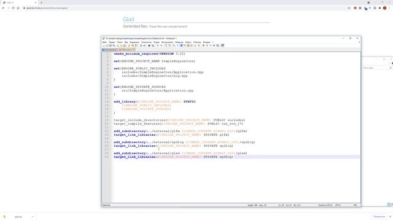Screen dimensions: 393x221
Task: Close the active CMakeLists.txt tab
Action: tap(134, 50)
